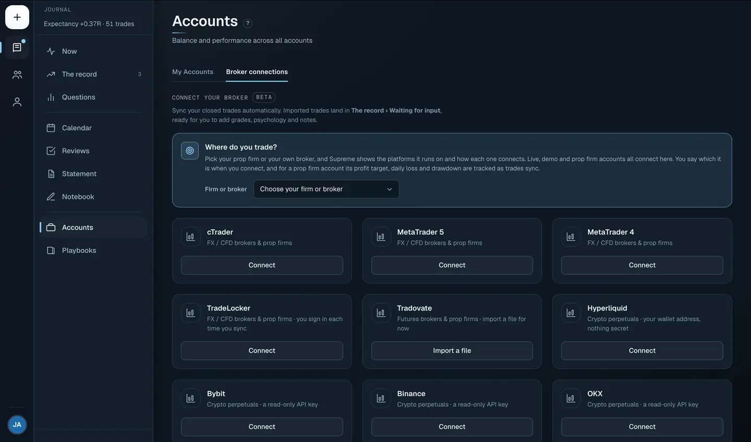Click Import a file for Tradovate
This screenshot has height=442, width=751.
point(452,351)
